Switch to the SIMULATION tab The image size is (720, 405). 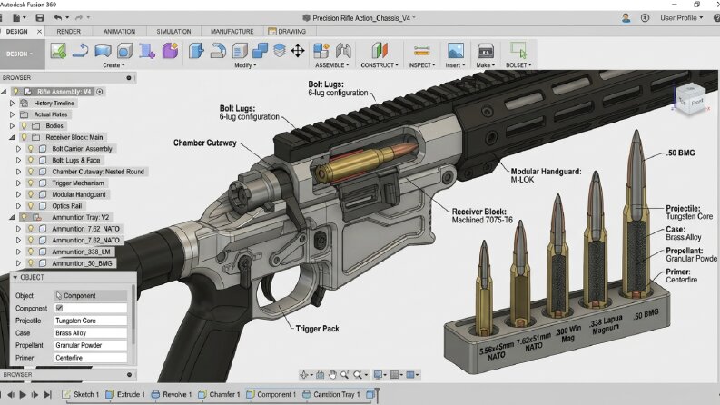[173, 31]
